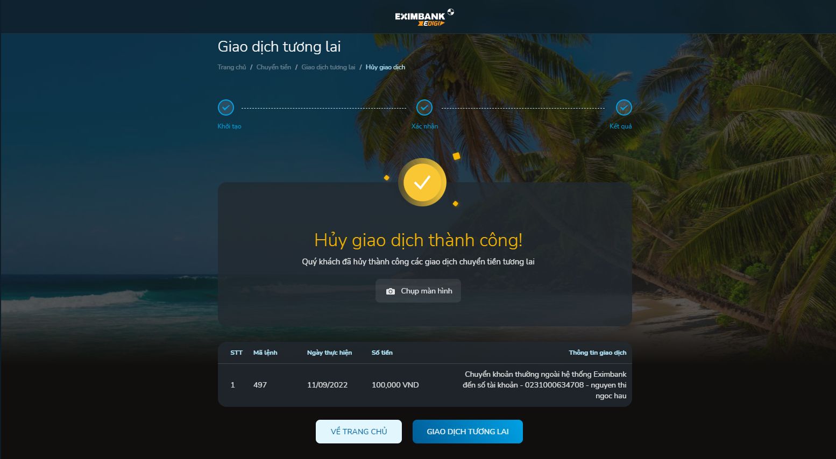The width and height of the screenshot is (836, 459).
Task: Take a screenshot with Chụp màn hình button
Action: point(418,291)
